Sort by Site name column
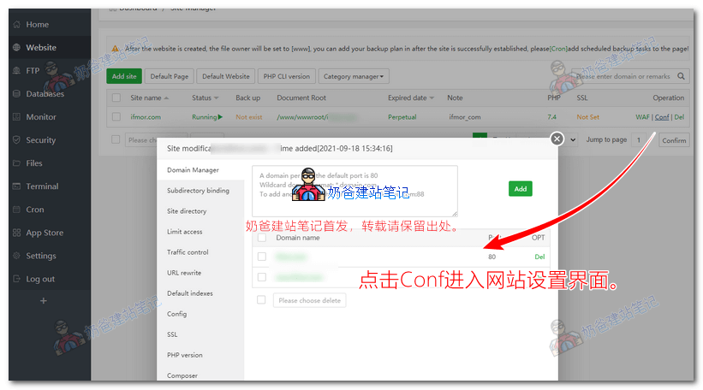Image resolution: width=703 pixels, height=390 pixels. 149,97
